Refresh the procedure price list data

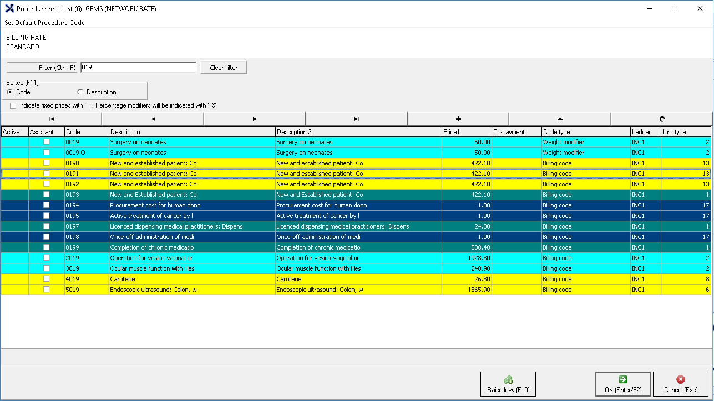click(661, 119)
